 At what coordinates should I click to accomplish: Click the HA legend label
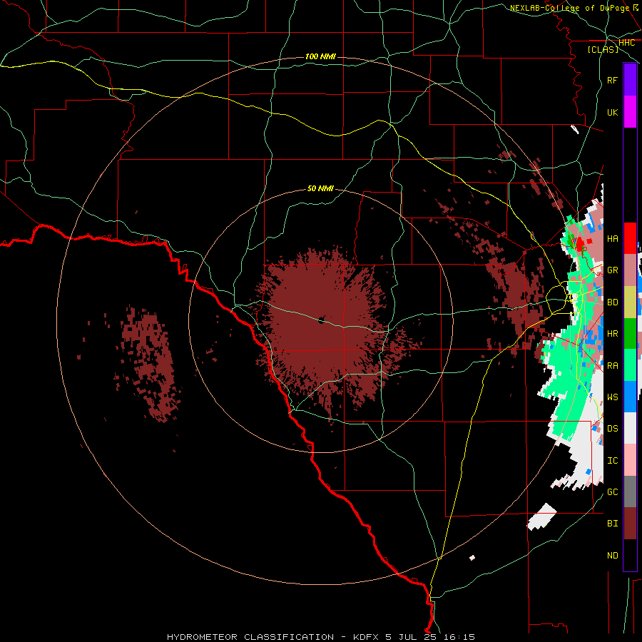[612, 239]
